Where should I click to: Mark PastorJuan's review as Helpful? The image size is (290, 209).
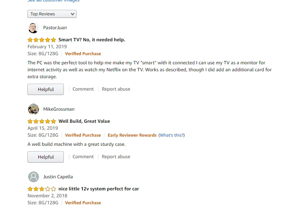(x=46, y=90)
